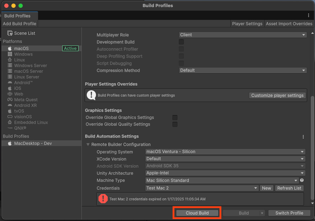
Task: Select the iOS platform icon
Action: pos(10,88)
